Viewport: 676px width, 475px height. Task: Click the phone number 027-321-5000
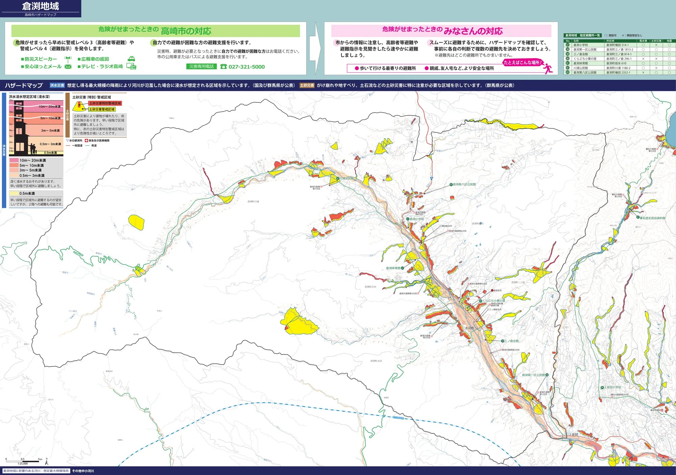(247, 67)
